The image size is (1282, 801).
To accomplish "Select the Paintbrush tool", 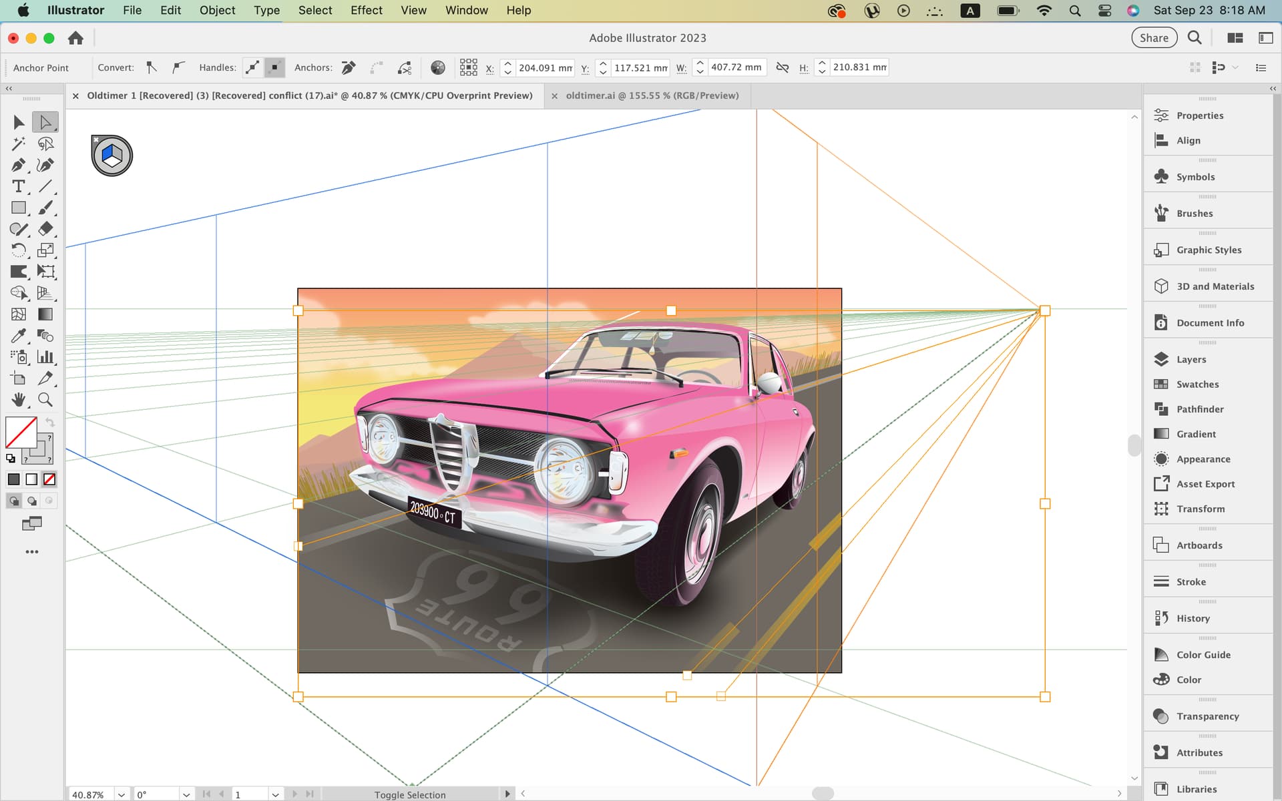I will point(45,208).
